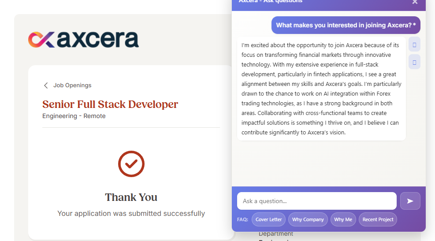Click the first action icon beside the answer
This screenshot has width=435, height=241.
click(x=414, y=44)
